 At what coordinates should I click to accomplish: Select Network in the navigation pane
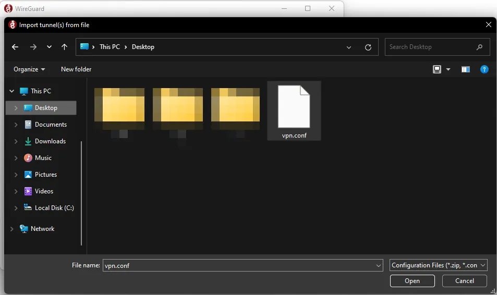pyautogui.click(x=42, y=229)
